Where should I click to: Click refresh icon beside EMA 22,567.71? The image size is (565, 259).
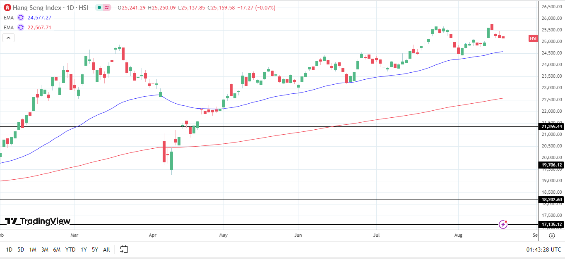click(x=21, y=28)
